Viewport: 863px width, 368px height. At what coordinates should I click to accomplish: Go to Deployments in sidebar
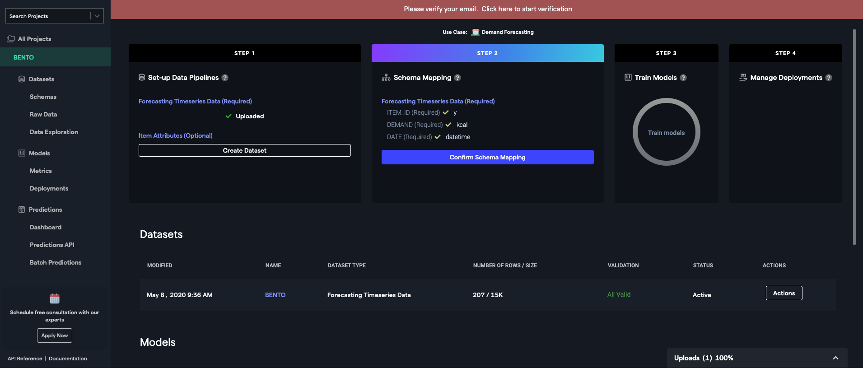(x=49, y=188)
